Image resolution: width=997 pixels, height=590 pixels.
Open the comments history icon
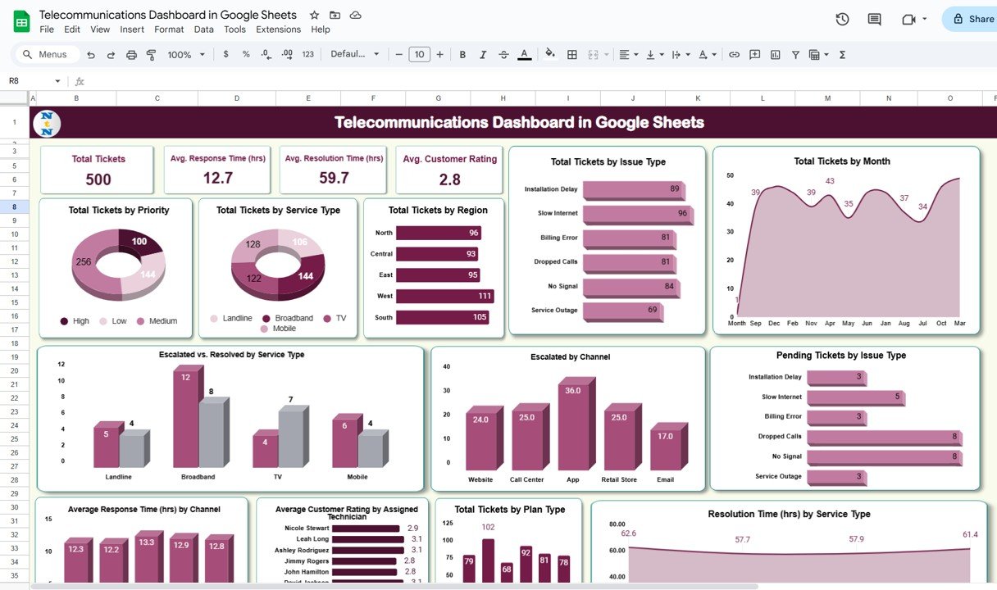point(874,20)
